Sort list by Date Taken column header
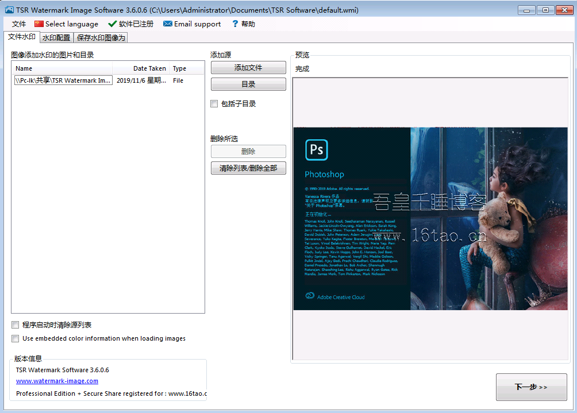Screen dimensions: 577x413 point(149,68)
